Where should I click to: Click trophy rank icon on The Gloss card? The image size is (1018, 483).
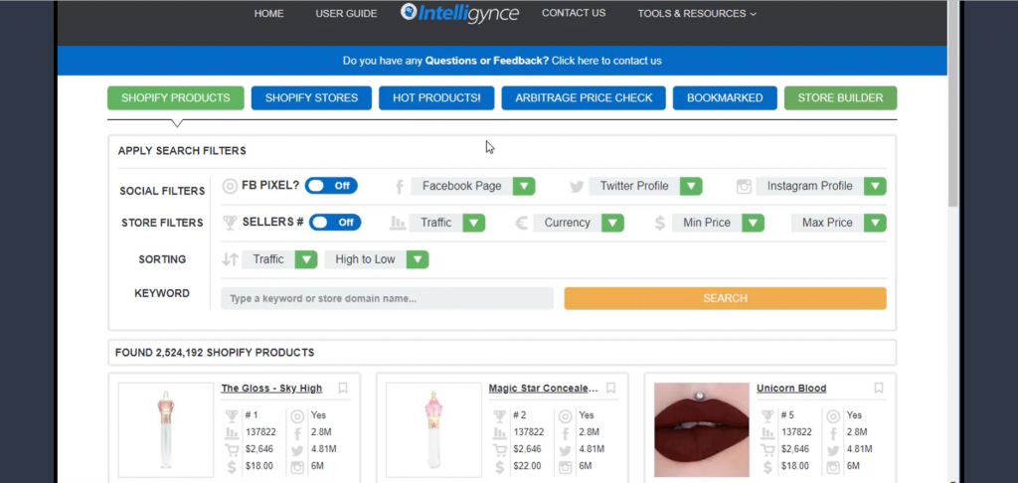click(232, 415)
